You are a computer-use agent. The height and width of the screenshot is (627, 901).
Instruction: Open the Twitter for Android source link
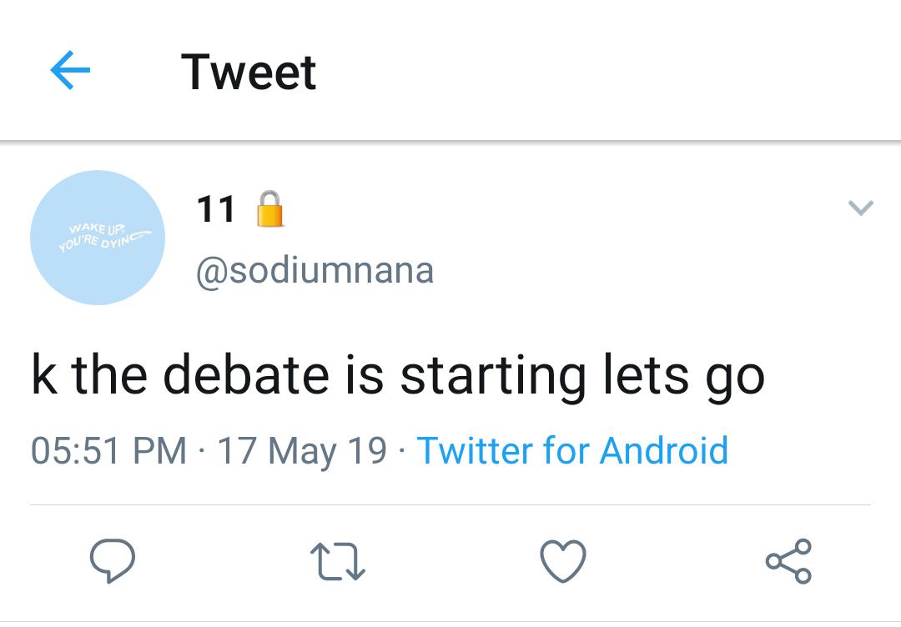coord(572,450)
